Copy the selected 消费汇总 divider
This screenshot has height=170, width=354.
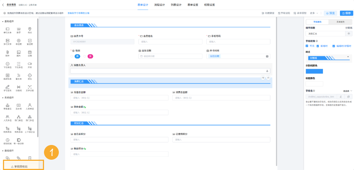(x=263, y=78)
